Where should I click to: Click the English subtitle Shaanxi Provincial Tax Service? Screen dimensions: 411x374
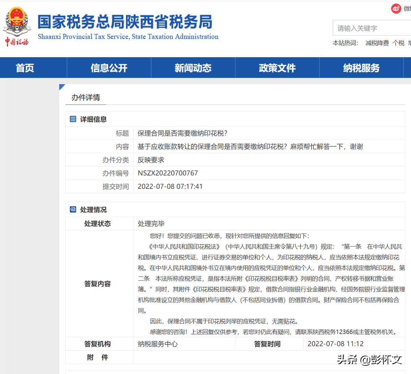tap(128, 36)
